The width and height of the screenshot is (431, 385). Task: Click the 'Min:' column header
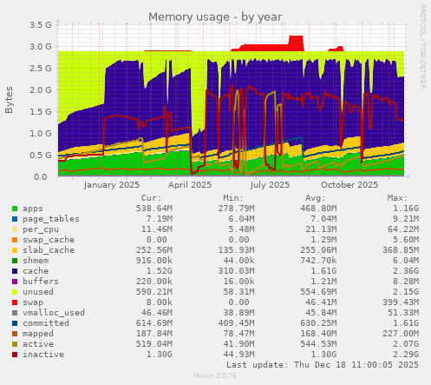click(233, 198)
